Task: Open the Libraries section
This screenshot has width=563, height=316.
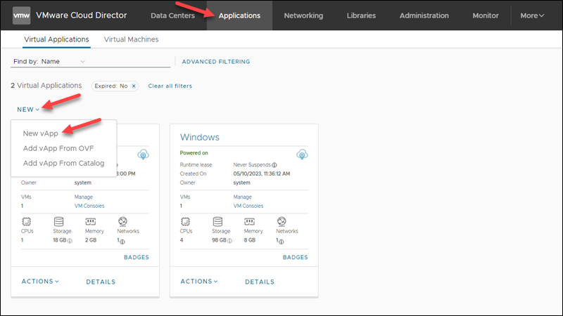Action: coord(361,15)
